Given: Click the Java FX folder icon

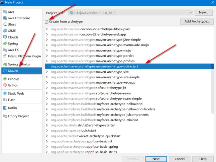Looking at the screenshot, I should click(5, 50).
